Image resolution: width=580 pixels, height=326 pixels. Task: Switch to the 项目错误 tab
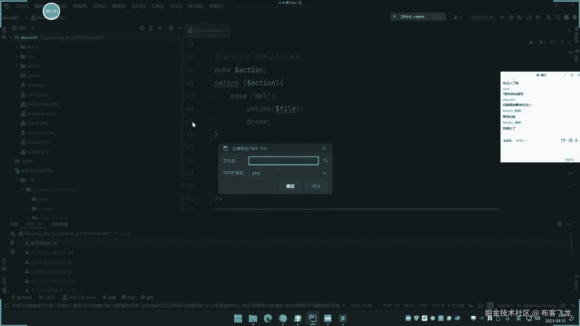pyautogui.click(x=60, y=224)
